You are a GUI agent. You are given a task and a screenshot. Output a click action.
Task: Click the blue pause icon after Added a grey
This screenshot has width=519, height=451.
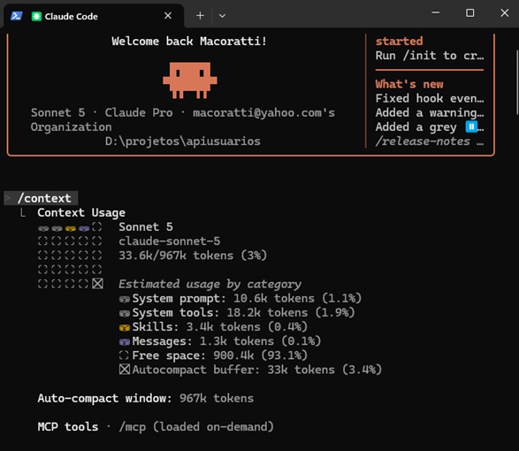[x=471, y=126]
